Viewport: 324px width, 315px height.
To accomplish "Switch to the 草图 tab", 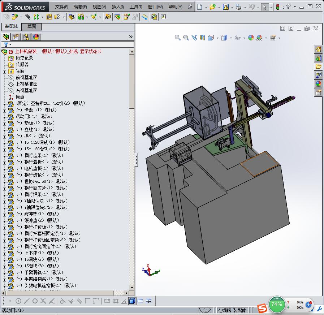I will coord(31,26).
